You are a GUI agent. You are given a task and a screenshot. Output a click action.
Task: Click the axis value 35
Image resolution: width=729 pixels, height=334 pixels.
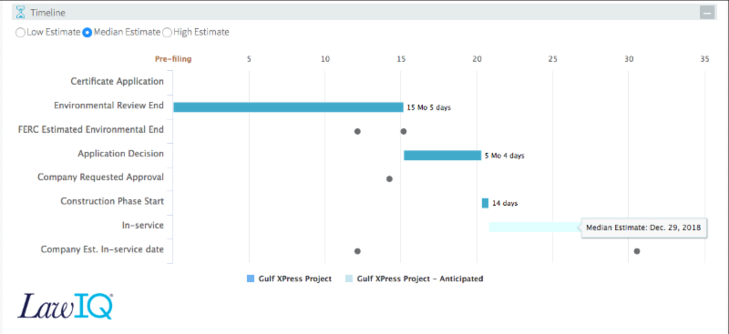pos(704,59)
